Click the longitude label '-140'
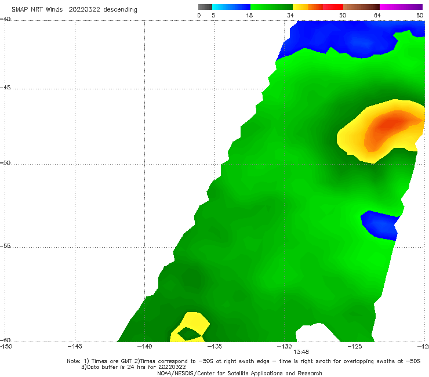This screenshot has height=377, width=429. point(144,346)
